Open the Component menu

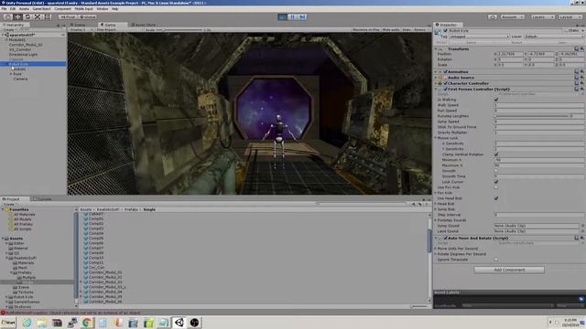pos(62,8)
